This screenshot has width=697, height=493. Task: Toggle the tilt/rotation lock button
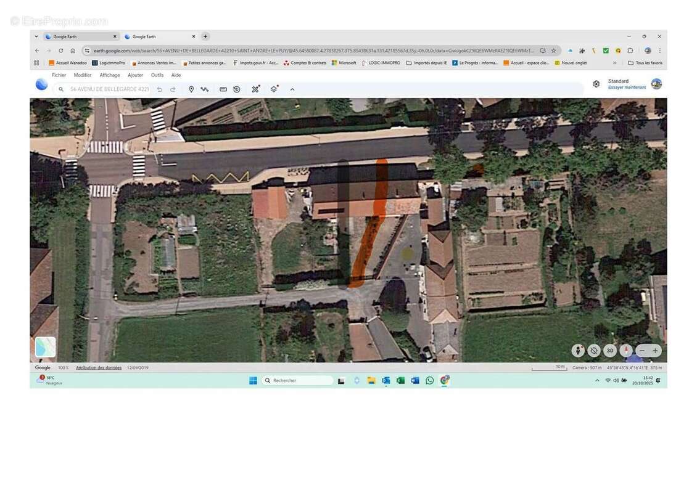pyautogui.click(x=594, y=351)
